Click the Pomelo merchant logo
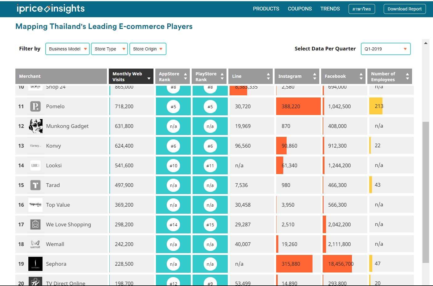The width and height of the screenshot is (433, 286). tap(35, 106)
